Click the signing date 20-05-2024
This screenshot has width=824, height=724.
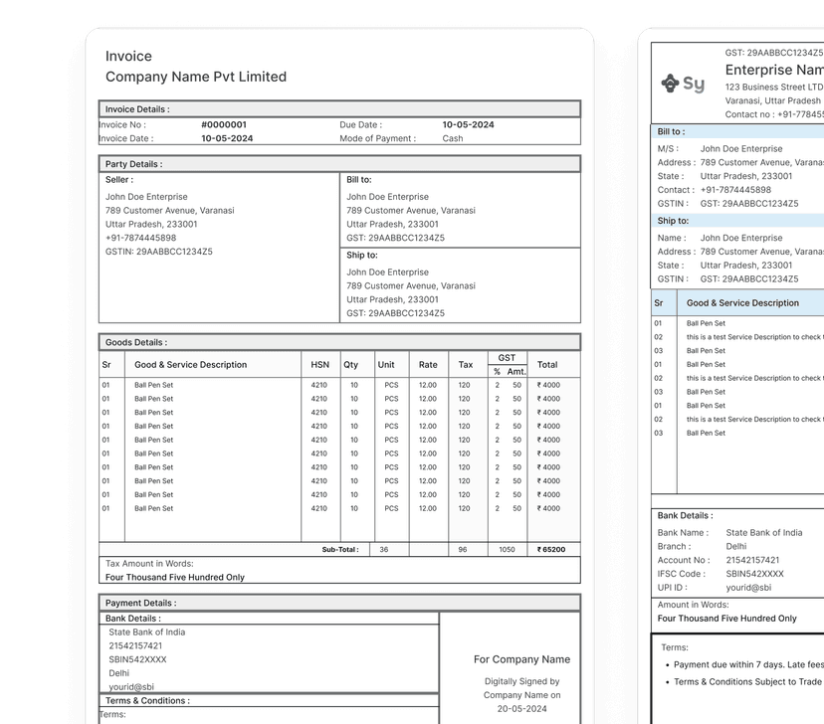pyautogui.click(x=521, y=709)
